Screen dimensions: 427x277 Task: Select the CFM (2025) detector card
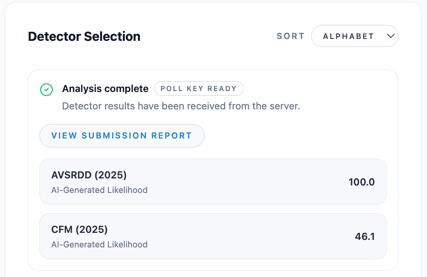[x=213, y=236]
